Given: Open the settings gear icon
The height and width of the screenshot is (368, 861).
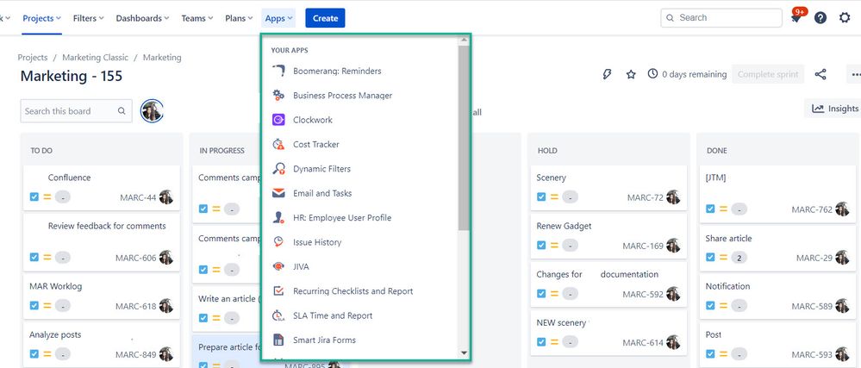Looking at the screenshot, I should pyautogui.click(x=845, y=17).
